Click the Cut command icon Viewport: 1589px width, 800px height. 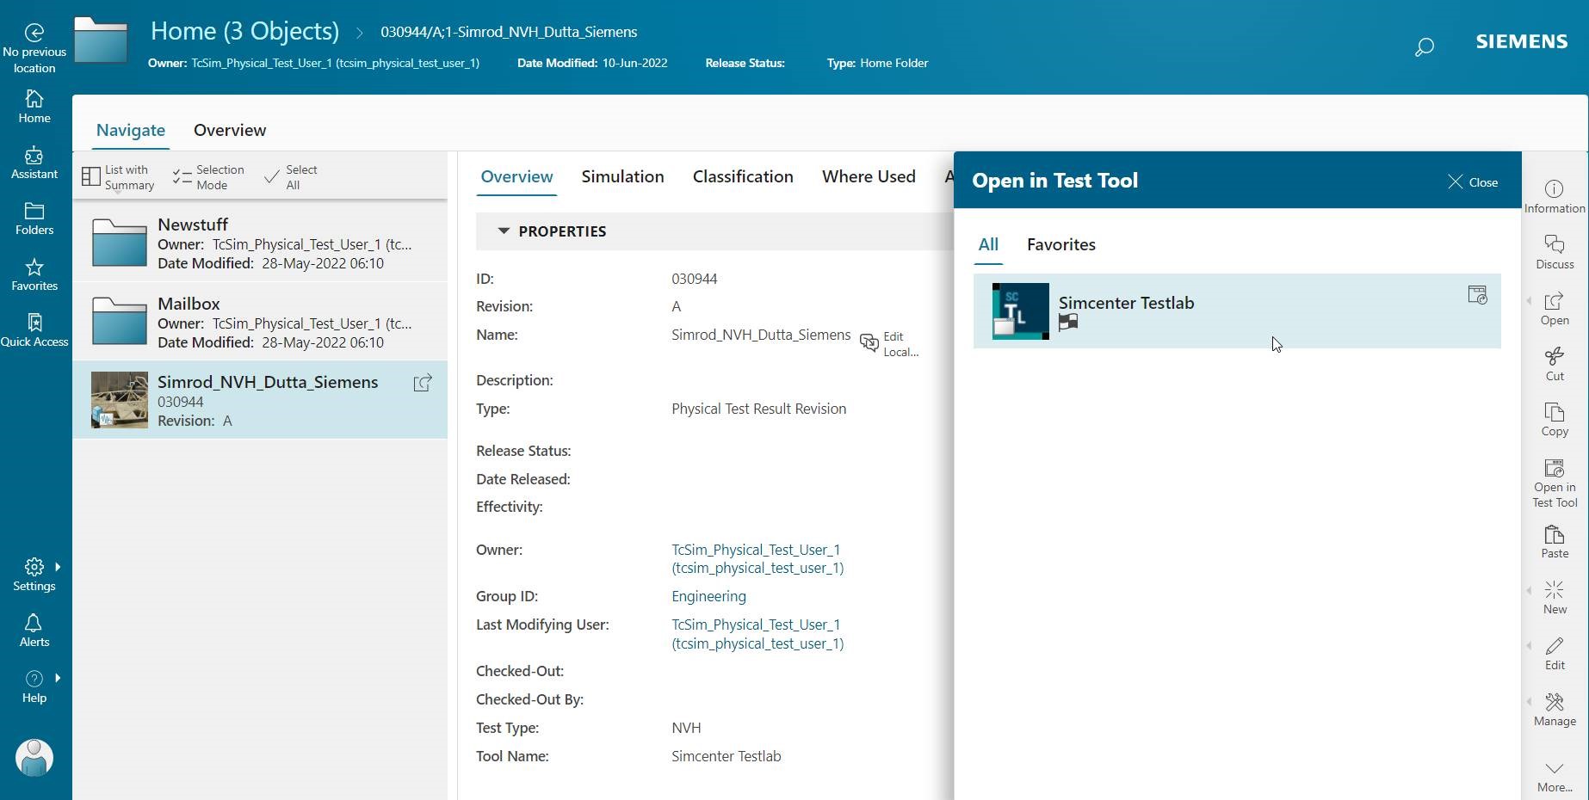pos(1555,361)
